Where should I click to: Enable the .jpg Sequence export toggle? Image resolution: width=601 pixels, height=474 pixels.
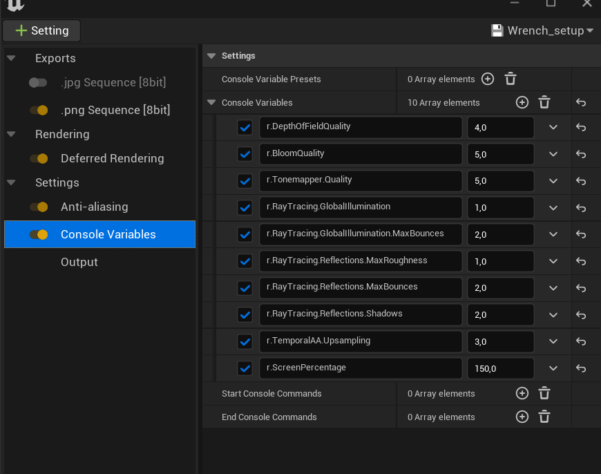point(38,83)
